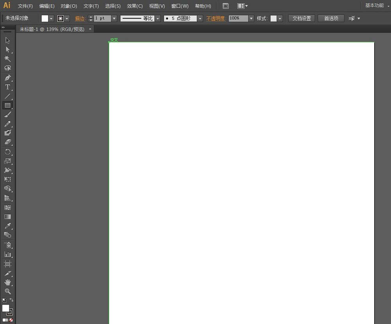
Task: Select the Shape Builder tool
Action: pyautogui.click(x=7, y=189)
